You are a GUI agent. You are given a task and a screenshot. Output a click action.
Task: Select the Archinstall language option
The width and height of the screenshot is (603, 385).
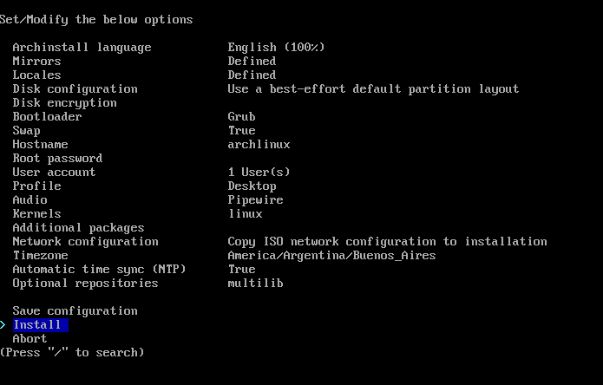pyautogui.click(x=82, y=48)
